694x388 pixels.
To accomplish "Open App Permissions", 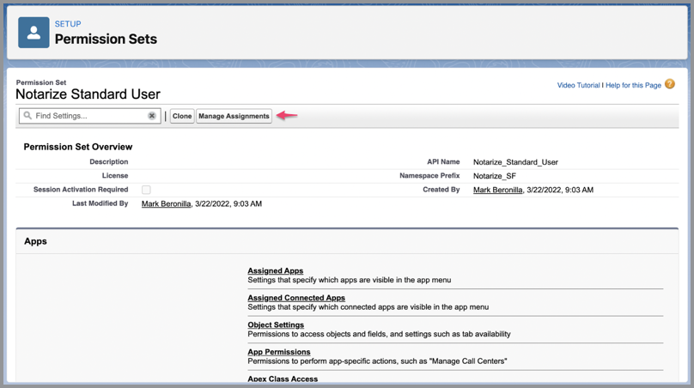I will (279, 352).
